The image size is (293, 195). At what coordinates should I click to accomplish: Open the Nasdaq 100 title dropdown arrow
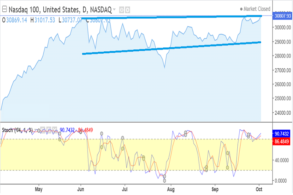click(114, 9)
